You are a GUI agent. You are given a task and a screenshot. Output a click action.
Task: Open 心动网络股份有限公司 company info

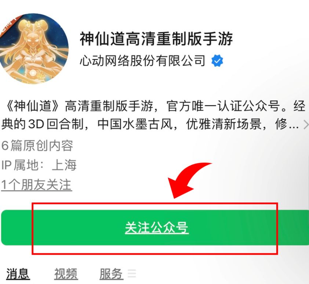point(143,60)
